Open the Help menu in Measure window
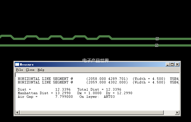191x122 pixels. (x=41, y=70)
